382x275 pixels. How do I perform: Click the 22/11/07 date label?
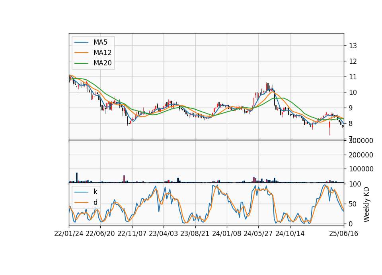pos(132,234)
